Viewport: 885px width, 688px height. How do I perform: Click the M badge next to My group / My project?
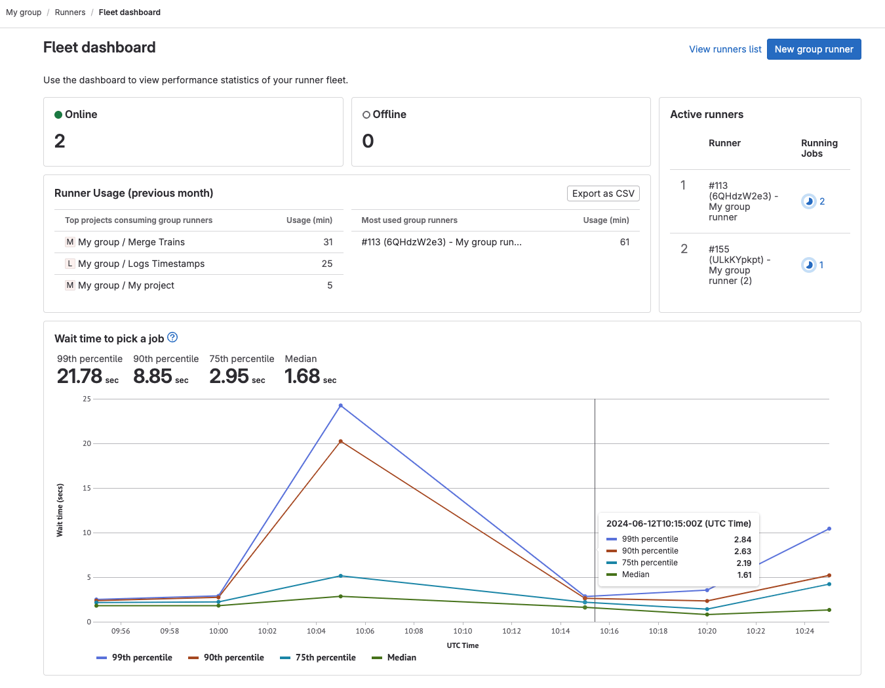[69, 285]
